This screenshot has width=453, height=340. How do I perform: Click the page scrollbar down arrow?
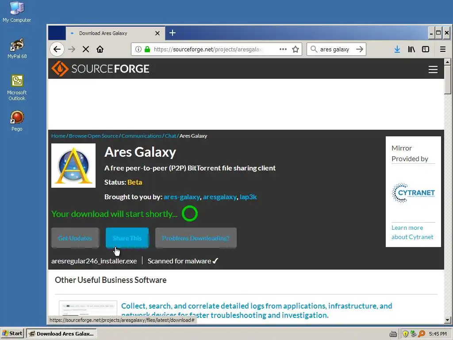click(x=448, y=320)
